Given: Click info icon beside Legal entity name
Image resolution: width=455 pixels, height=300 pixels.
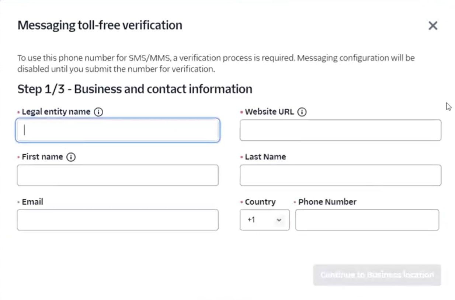Looking at the screenshot, I should 98,112.
